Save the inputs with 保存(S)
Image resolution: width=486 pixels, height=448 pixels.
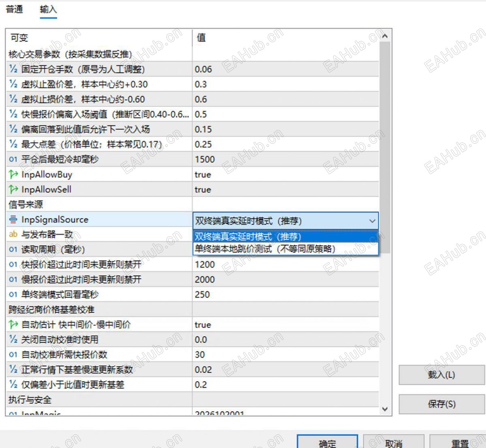click(x=441, y=404)
